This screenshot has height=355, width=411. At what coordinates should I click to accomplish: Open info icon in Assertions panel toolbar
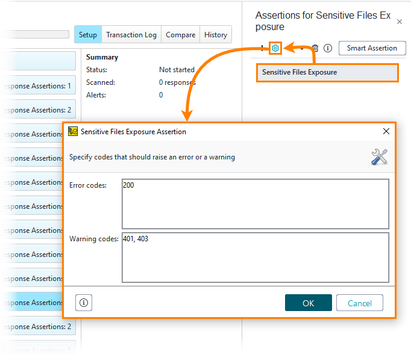click(x=328, y=48)
